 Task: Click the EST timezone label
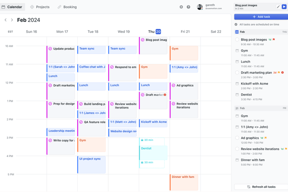(x=11, y=32)
